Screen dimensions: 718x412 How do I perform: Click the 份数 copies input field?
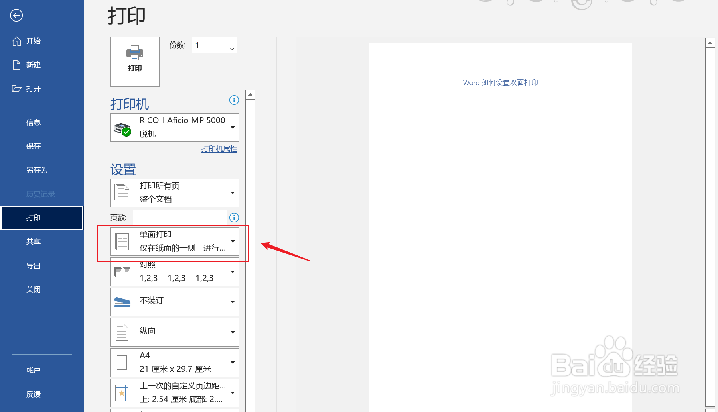210,45
